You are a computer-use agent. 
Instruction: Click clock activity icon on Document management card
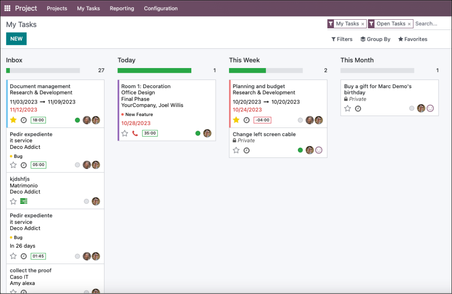[x=24, y=120]
